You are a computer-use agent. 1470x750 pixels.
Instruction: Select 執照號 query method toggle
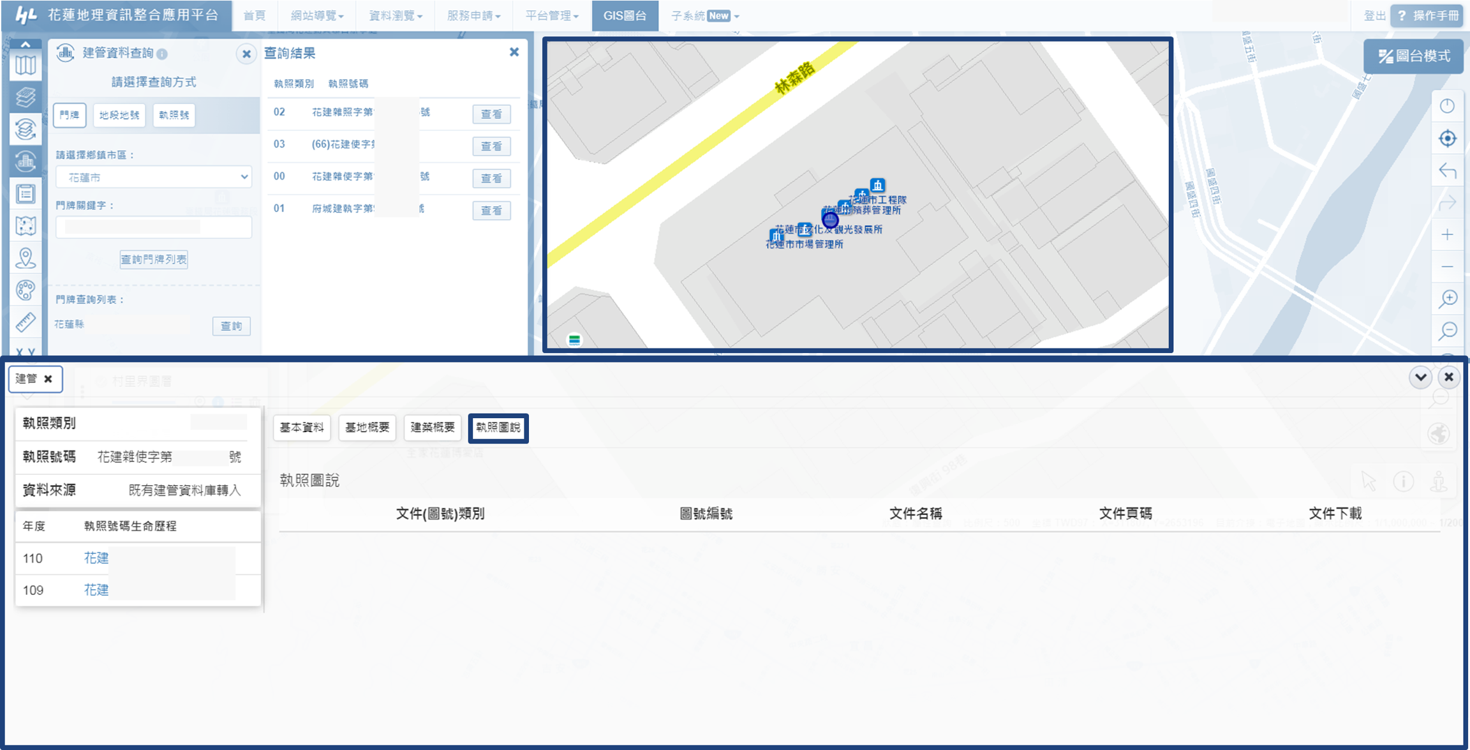tap(174, 115)
